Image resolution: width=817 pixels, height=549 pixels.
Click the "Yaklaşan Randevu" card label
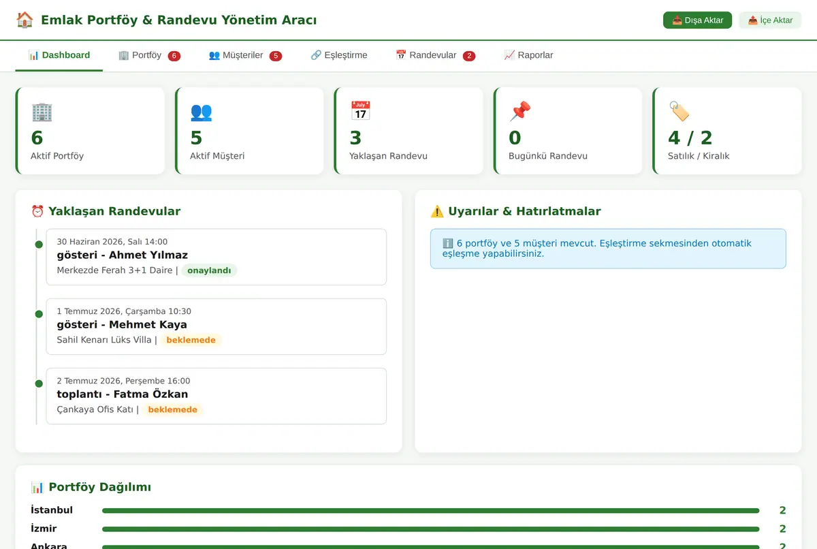coord(388,156)
